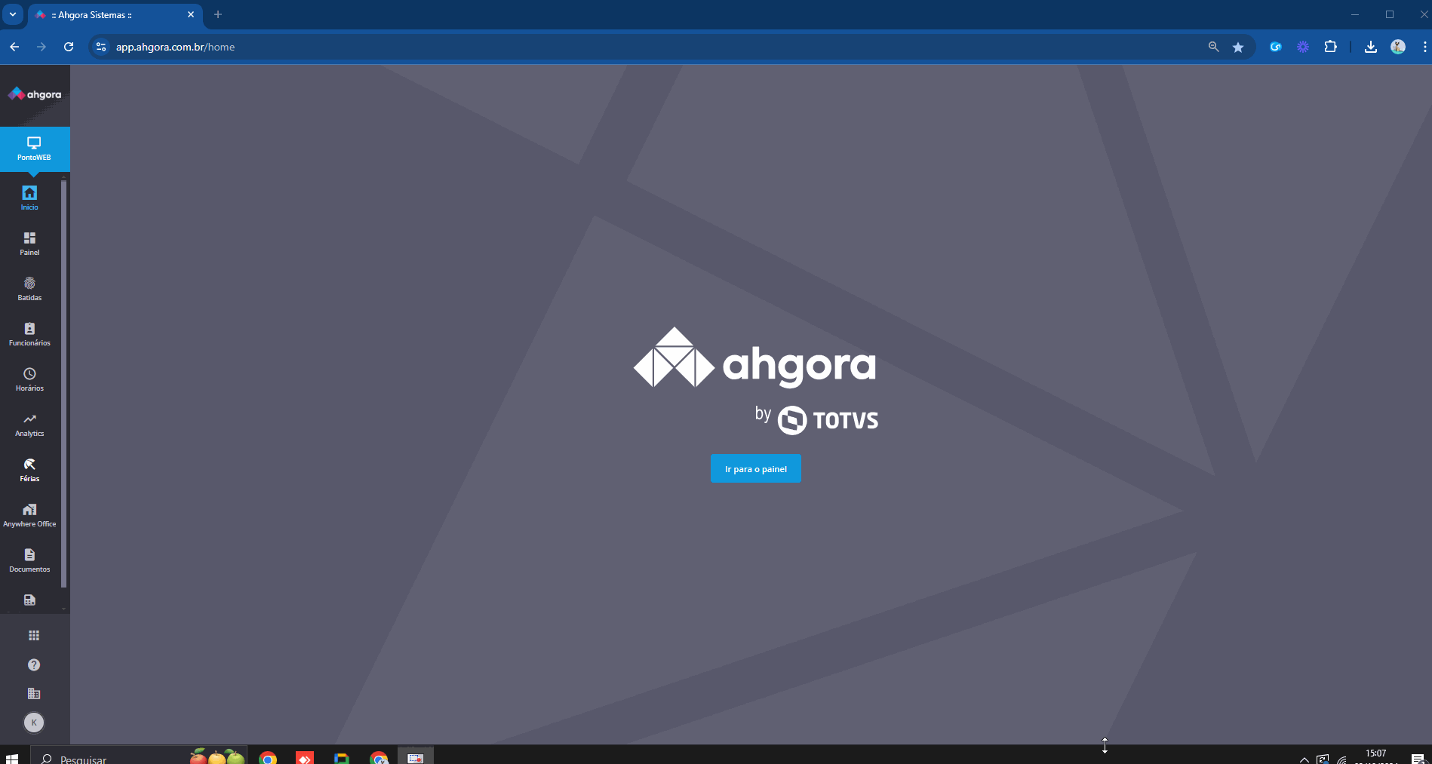Click the ahgora logo in the sidebar
This screenshot has width=1432, height=764.
(35, 94)
